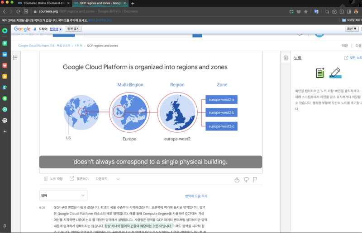Image resolution: width=362 pixels, height=233 pixels.
Task: Open the green circle with yellow square icon
Action: coord(5,98)
